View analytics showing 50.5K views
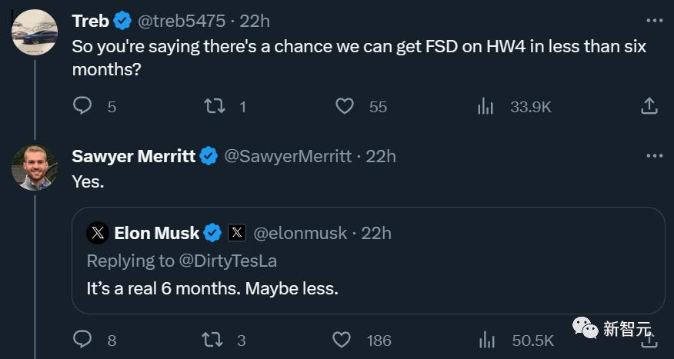Viewport: 674px width, 359px height. (487, 339)
